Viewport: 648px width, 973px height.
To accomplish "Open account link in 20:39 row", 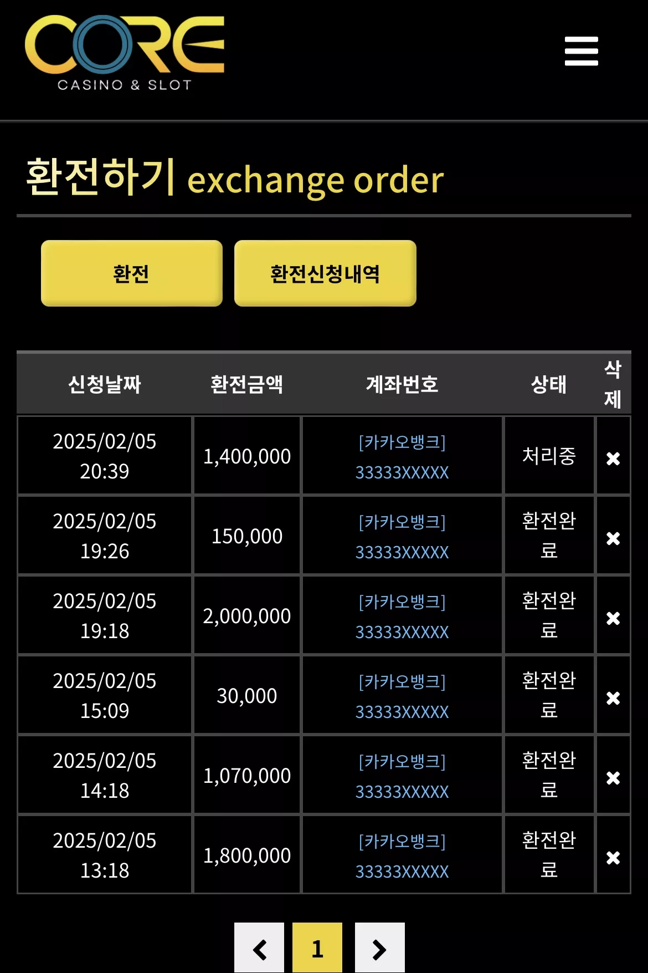I will pos(402,457).
